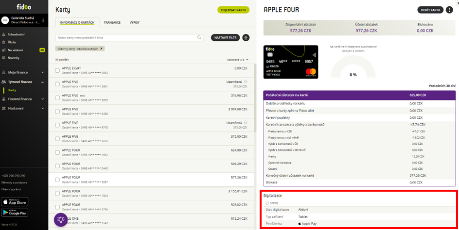Click Dobít kartu button
This screenshot has width=459, height=230.
coord(430,10)
